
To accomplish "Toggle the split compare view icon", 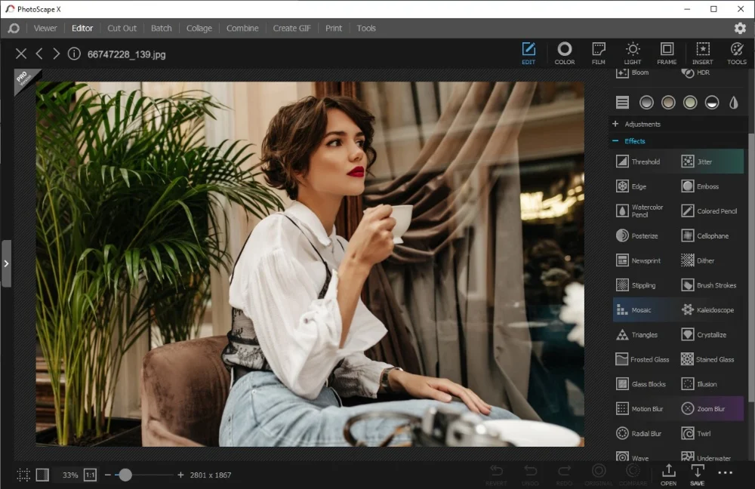I will [42, 475].
